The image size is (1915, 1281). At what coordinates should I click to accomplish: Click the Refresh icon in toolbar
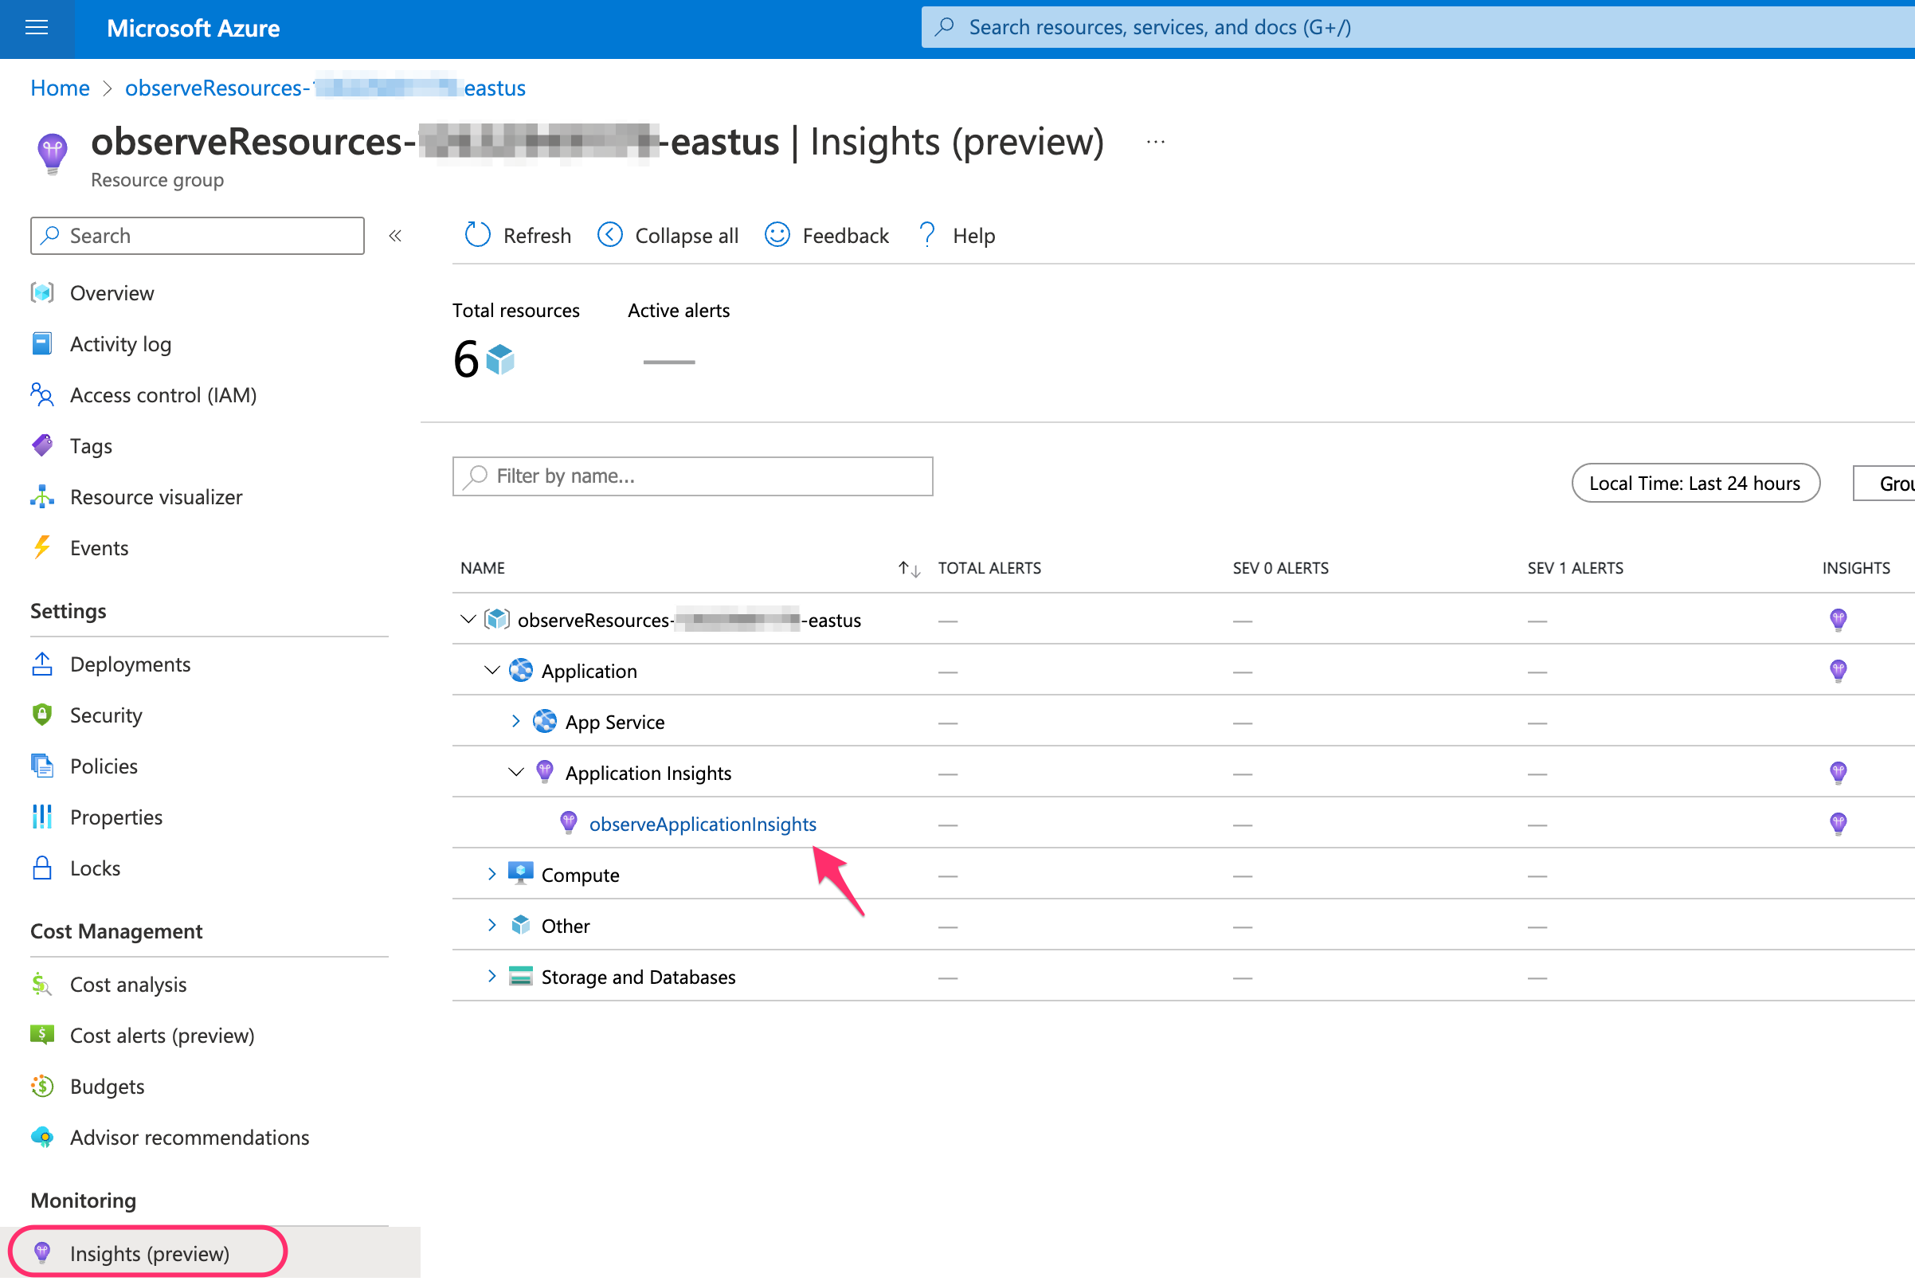pos(477,235)
